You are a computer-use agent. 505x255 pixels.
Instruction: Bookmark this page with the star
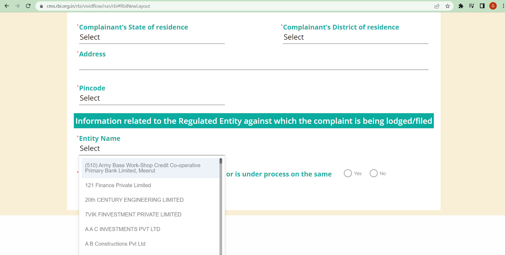pos(448,6)
